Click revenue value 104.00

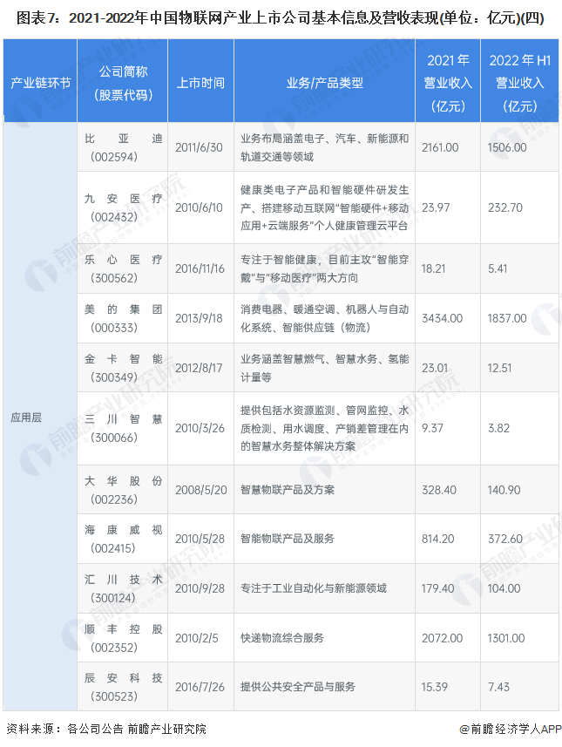(504, 588)
